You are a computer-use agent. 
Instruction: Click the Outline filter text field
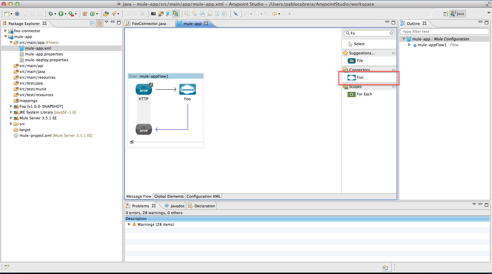click(444, 31)
